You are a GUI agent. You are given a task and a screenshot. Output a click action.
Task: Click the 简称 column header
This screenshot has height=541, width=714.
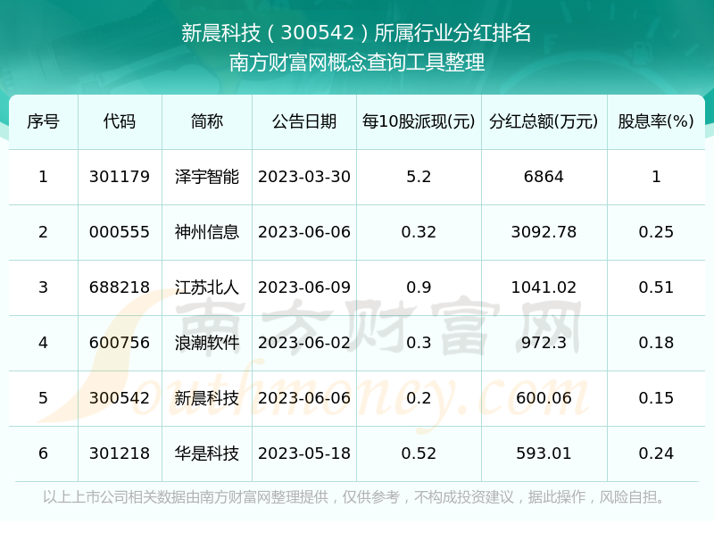tap(207, 121)
